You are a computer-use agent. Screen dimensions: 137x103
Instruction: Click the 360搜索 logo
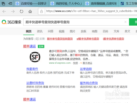(x=12, y=22)
